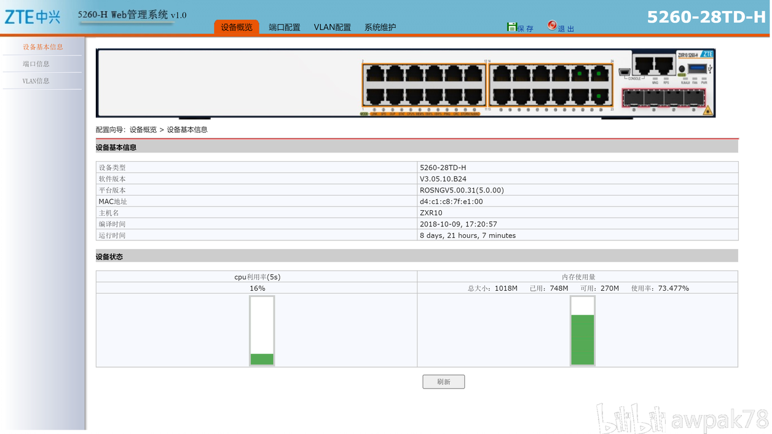Select Ethernet port 1 on switch panel
772x434 pixels.
376,97
